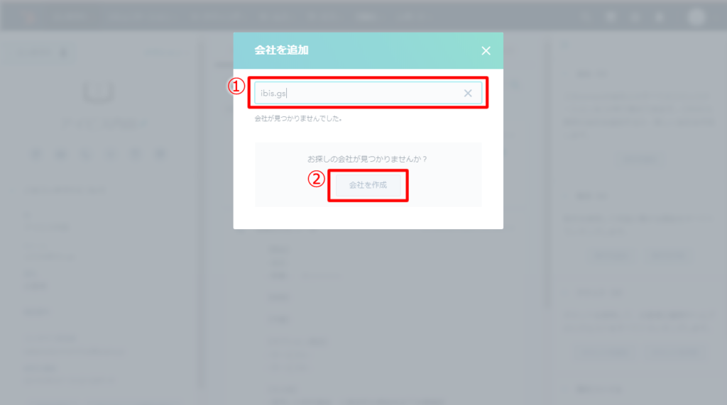Viewport: 727px width, 405px height.
Task: Open the blurred account avatar menu in top bar
Action: 696,17
